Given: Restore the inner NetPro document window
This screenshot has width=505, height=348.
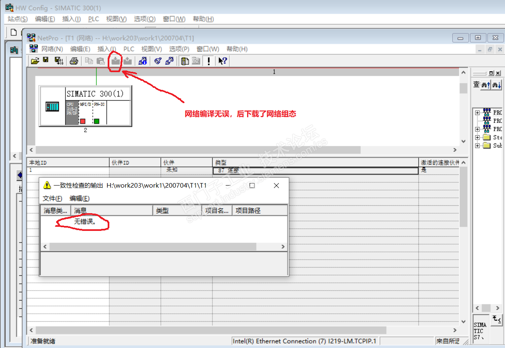Looking at the screenshot, I should click(x=490, y=49).
